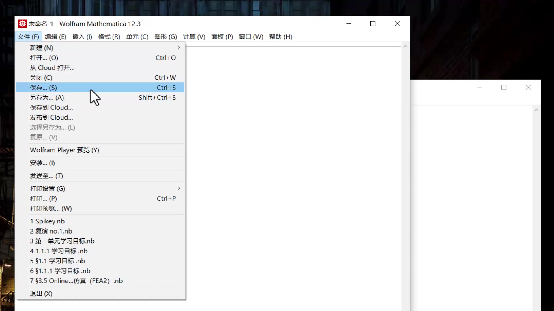Select Wolfram Player 预览 entry
554x311 pixels.
(x=64, y=150)
